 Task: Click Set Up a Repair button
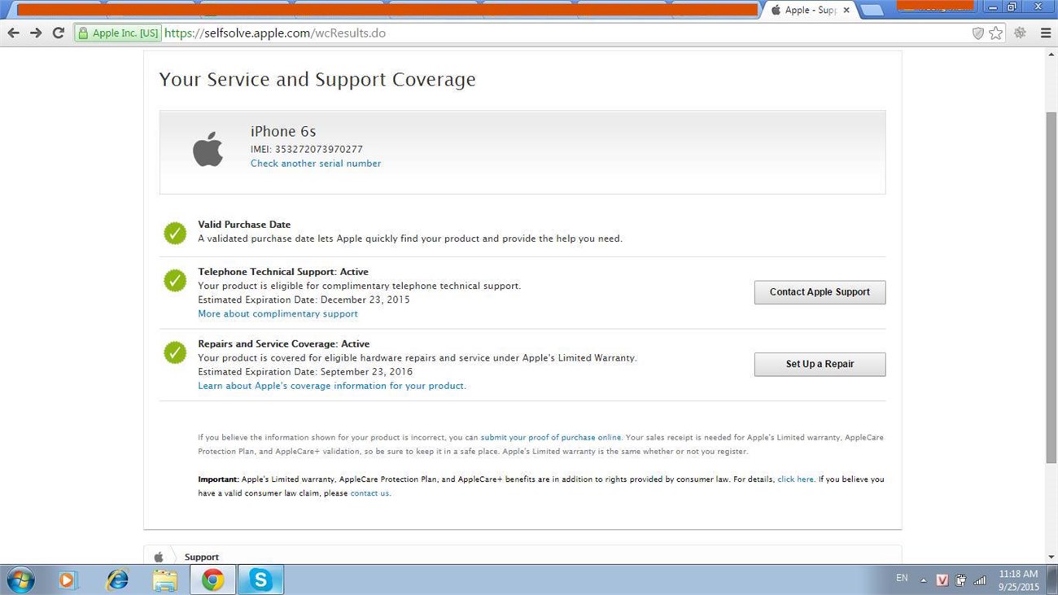pyautogui.click(x=820, y=364)
